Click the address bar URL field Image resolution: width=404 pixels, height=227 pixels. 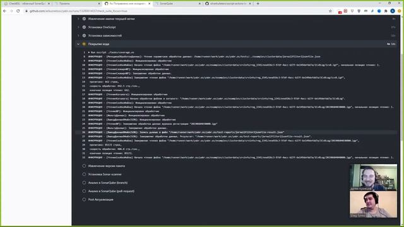click(175, 11)
